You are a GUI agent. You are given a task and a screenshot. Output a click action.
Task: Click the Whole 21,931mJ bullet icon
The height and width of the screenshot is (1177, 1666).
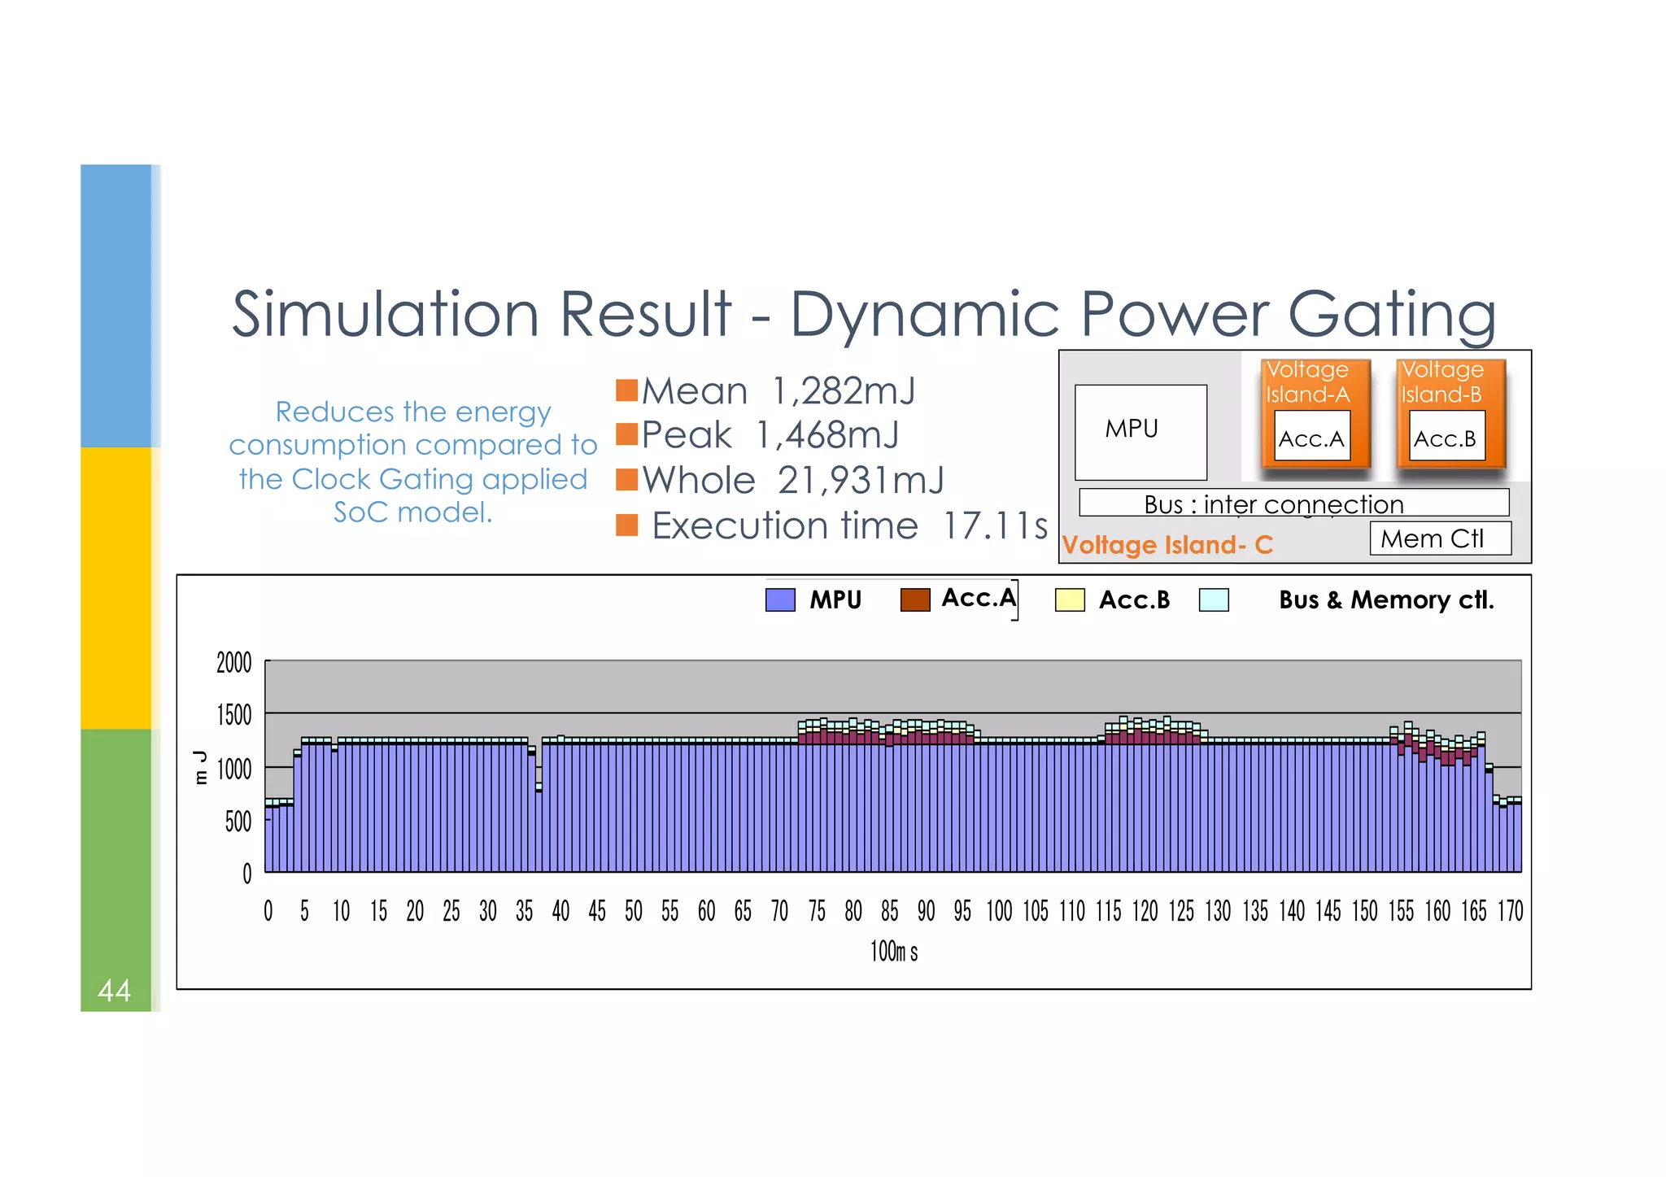pyautogui.click(x=626, y=480)
